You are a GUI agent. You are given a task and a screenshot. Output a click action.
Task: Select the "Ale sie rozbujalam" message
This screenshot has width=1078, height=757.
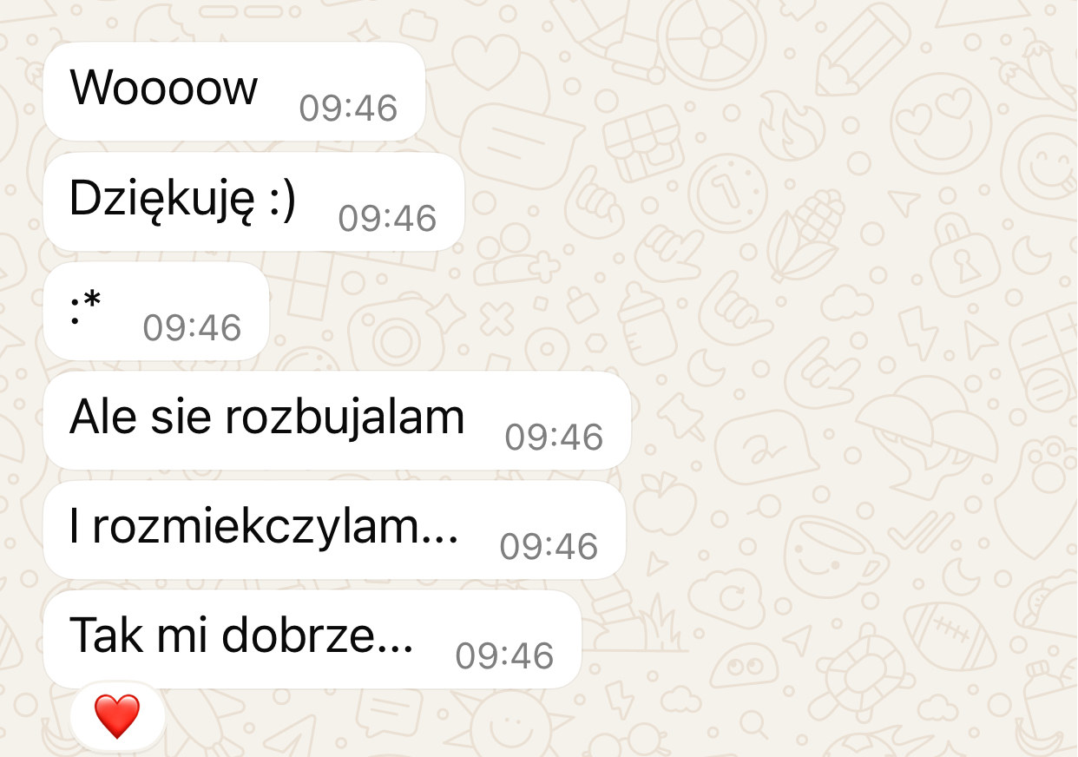(x=337, y=420)
